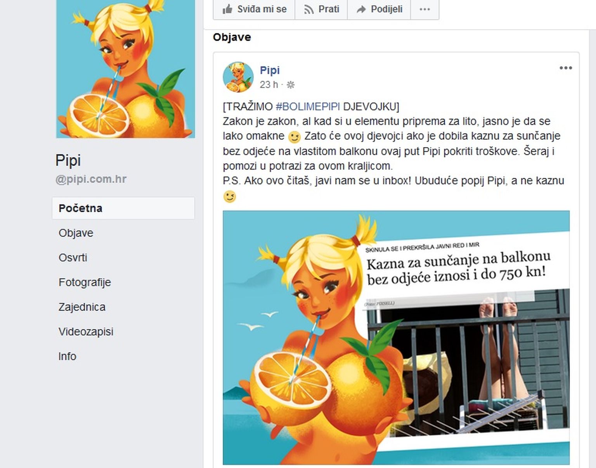Viewport: 596px width, 468px height.
Task: Click the #BOLIMEPIPI hashtag
Action: [308, 106]
